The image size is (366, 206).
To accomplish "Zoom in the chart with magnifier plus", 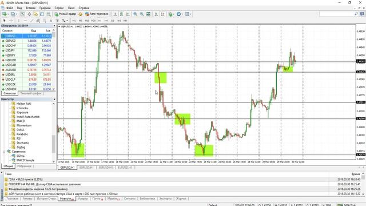I will pos(135,14).
